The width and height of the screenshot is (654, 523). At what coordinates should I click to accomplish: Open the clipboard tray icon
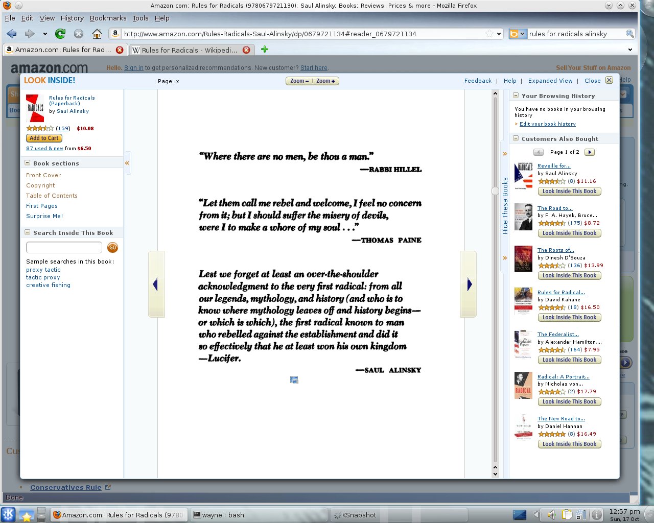point(567,515)
